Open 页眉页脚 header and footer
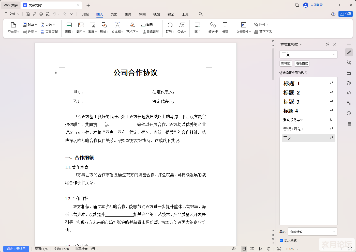This screenshot has height=252, width=356. [49, 32]
